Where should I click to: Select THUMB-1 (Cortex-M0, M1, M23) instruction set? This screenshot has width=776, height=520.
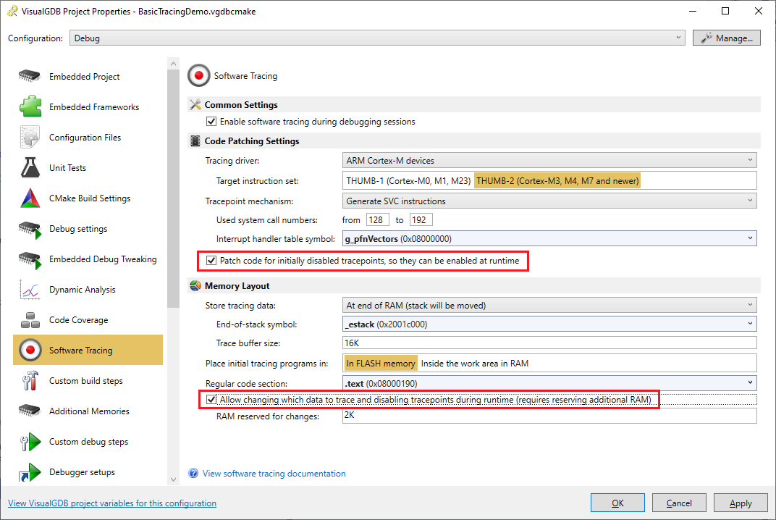click(x=408, y=181)
